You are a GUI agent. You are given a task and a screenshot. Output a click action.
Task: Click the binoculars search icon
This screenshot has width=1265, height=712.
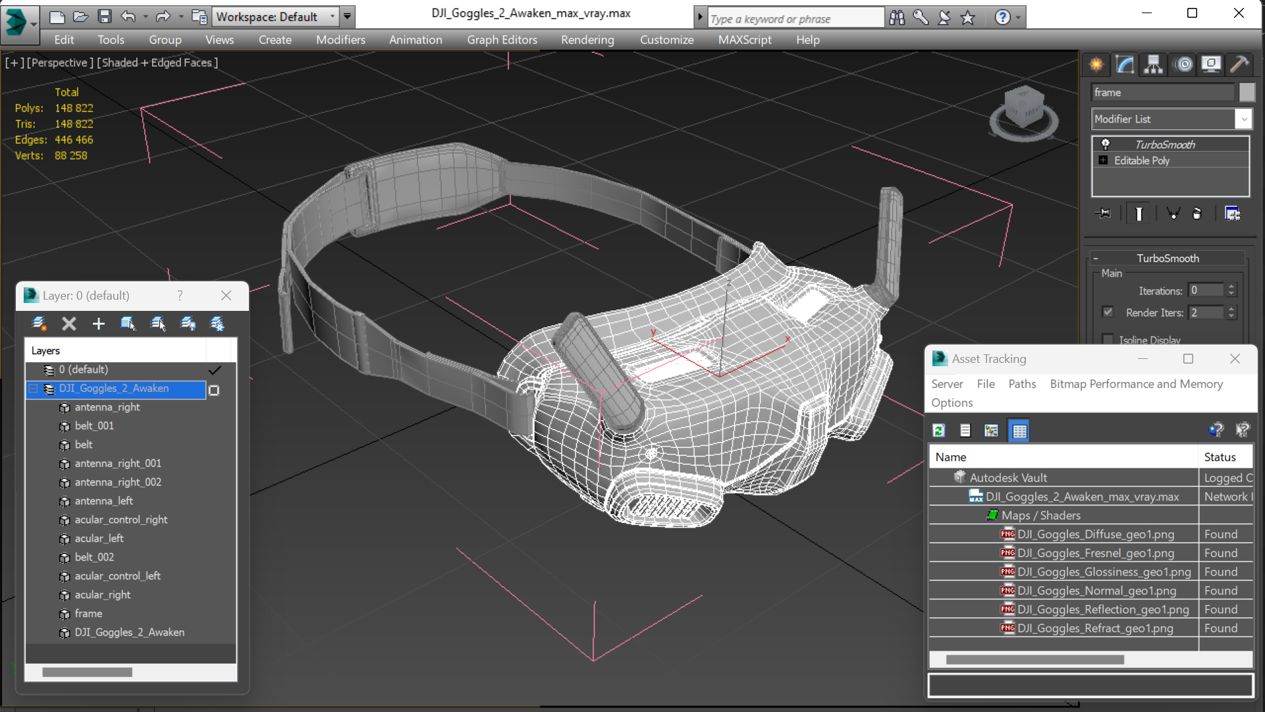pos(897,18)
